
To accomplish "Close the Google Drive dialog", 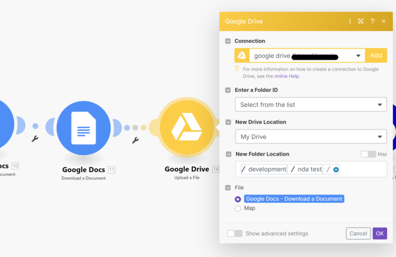I will tap(383, 21).
